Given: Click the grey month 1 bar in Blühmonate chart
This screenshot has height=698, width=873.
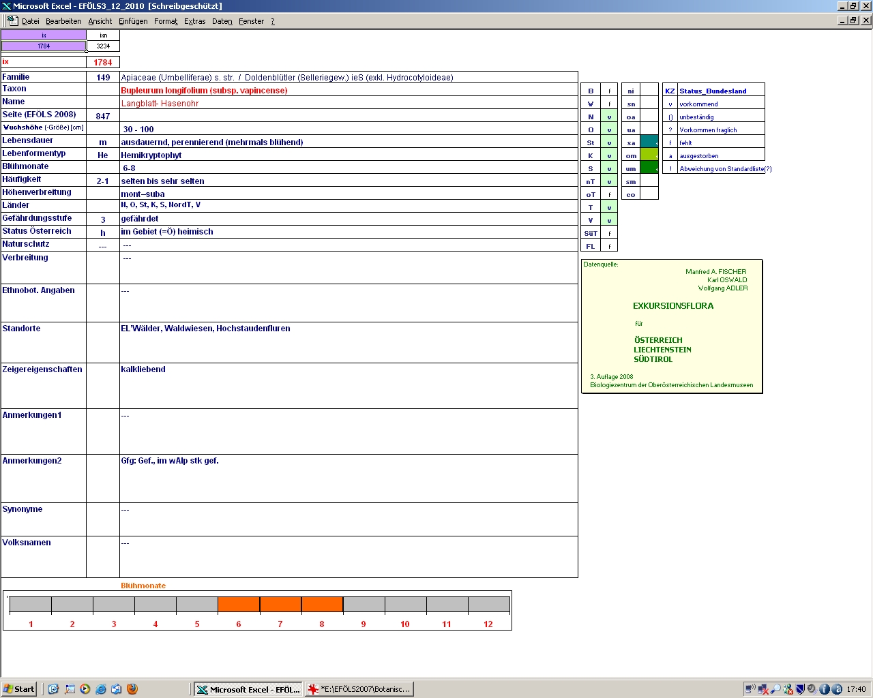Looking at the screenshot, I should click(x=31, y=605).
